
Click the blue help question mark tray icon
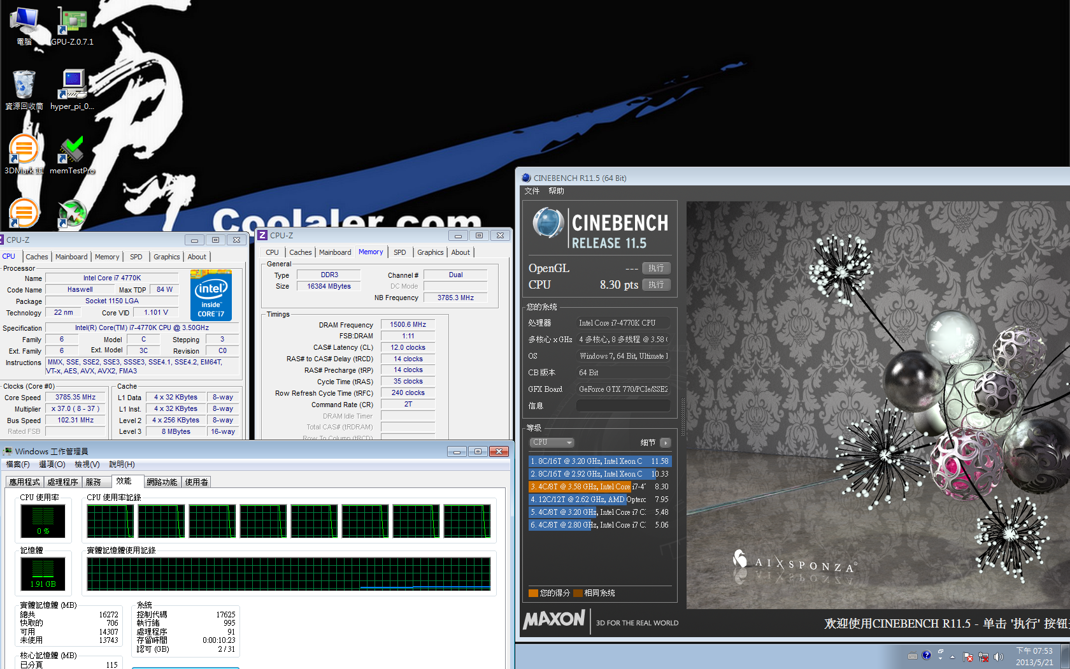[x=927, y=655]
